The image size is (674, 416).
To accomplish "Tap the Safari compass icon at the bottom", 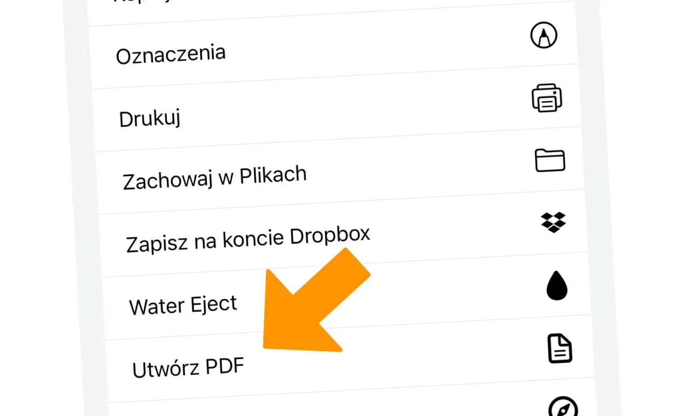I will [x=564, y=408].
